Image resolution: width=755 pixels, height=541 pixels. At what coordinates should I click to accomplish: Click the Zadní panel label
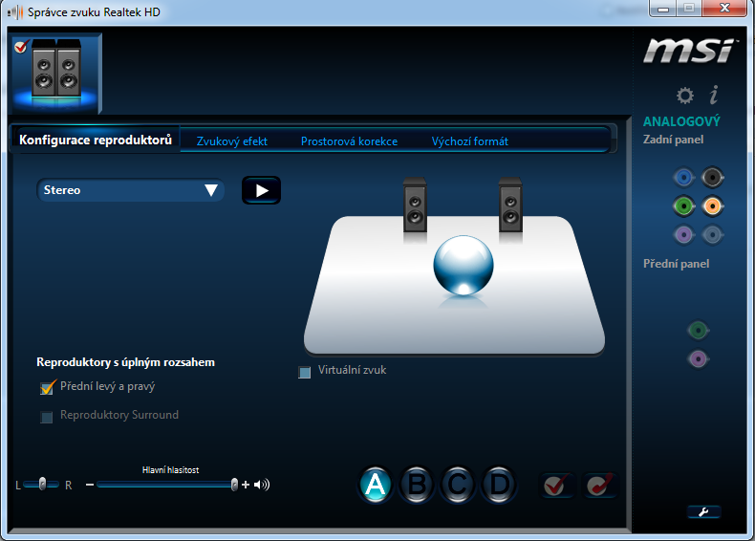click(x=673, y=140)
